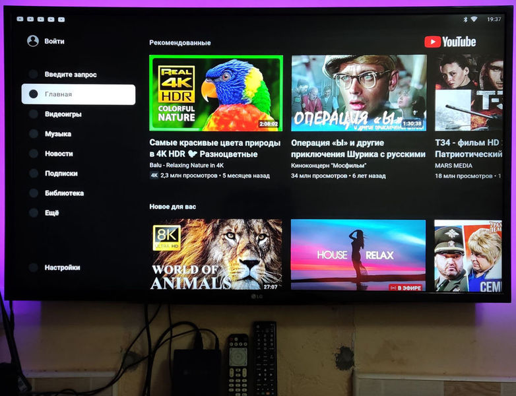Click the 19:37 clock
This screenshot has height=396, width=516.
pos(494,19)
